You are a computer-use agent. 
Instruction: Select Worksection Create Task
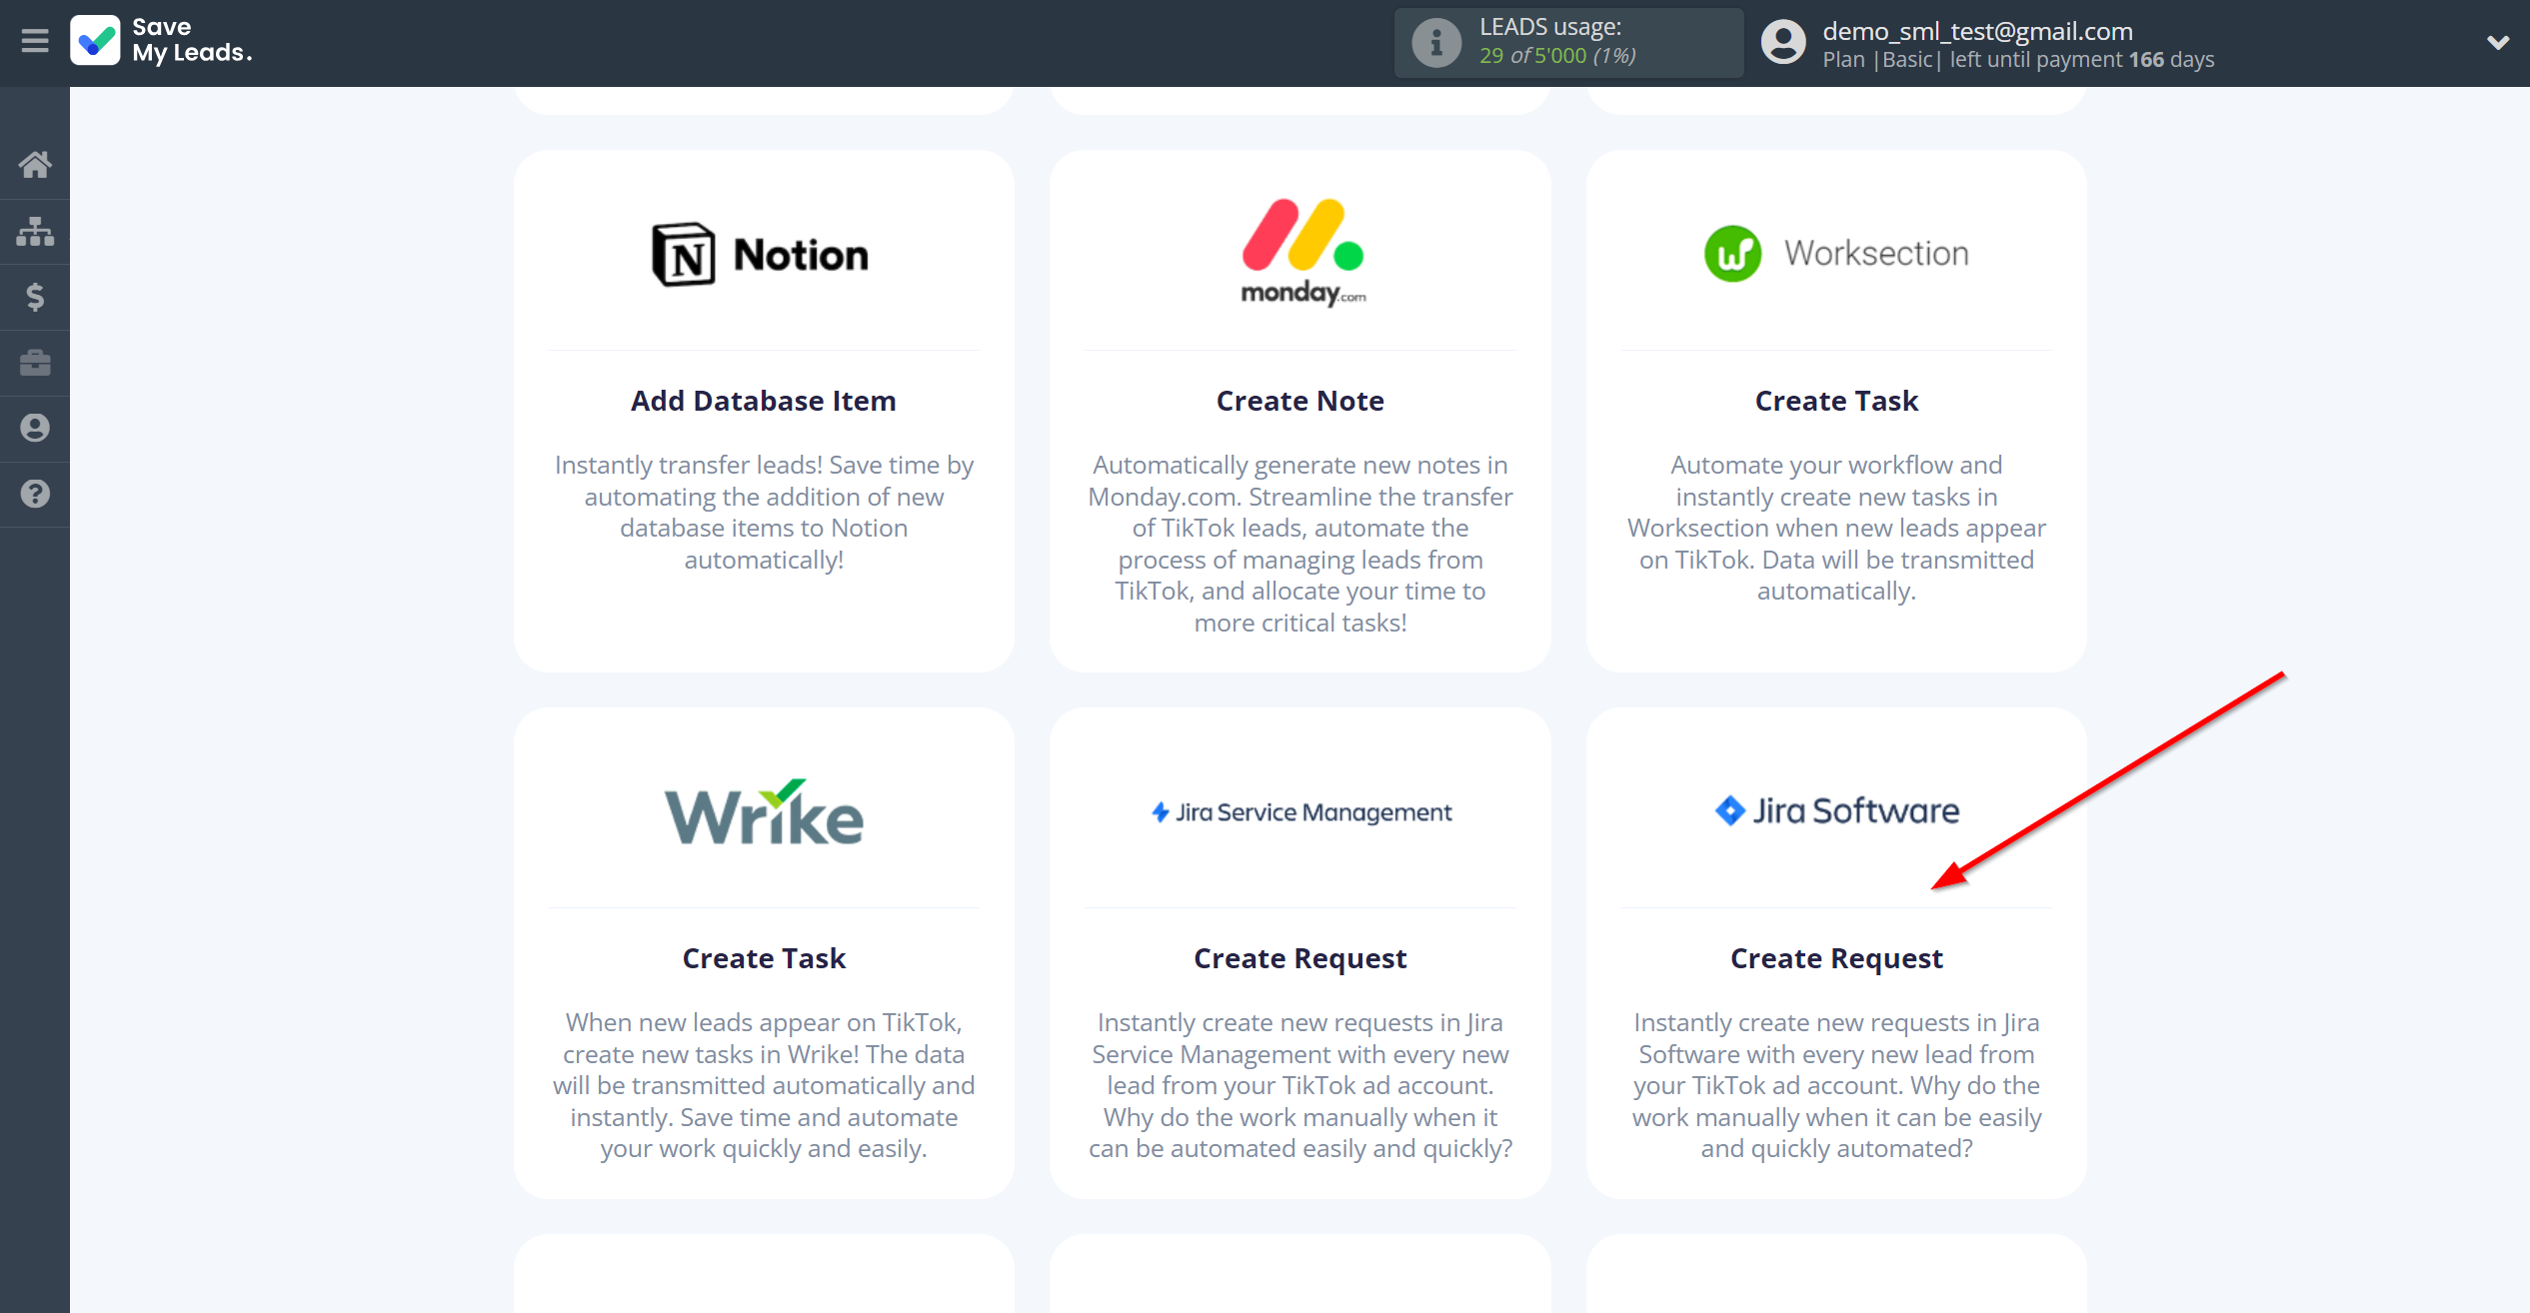click(1836, 401)
